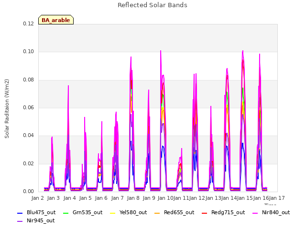The width and height of the screenshot is (306, 230).
Task: Toggle the Grn535_out legend entry
Action: 83,213
